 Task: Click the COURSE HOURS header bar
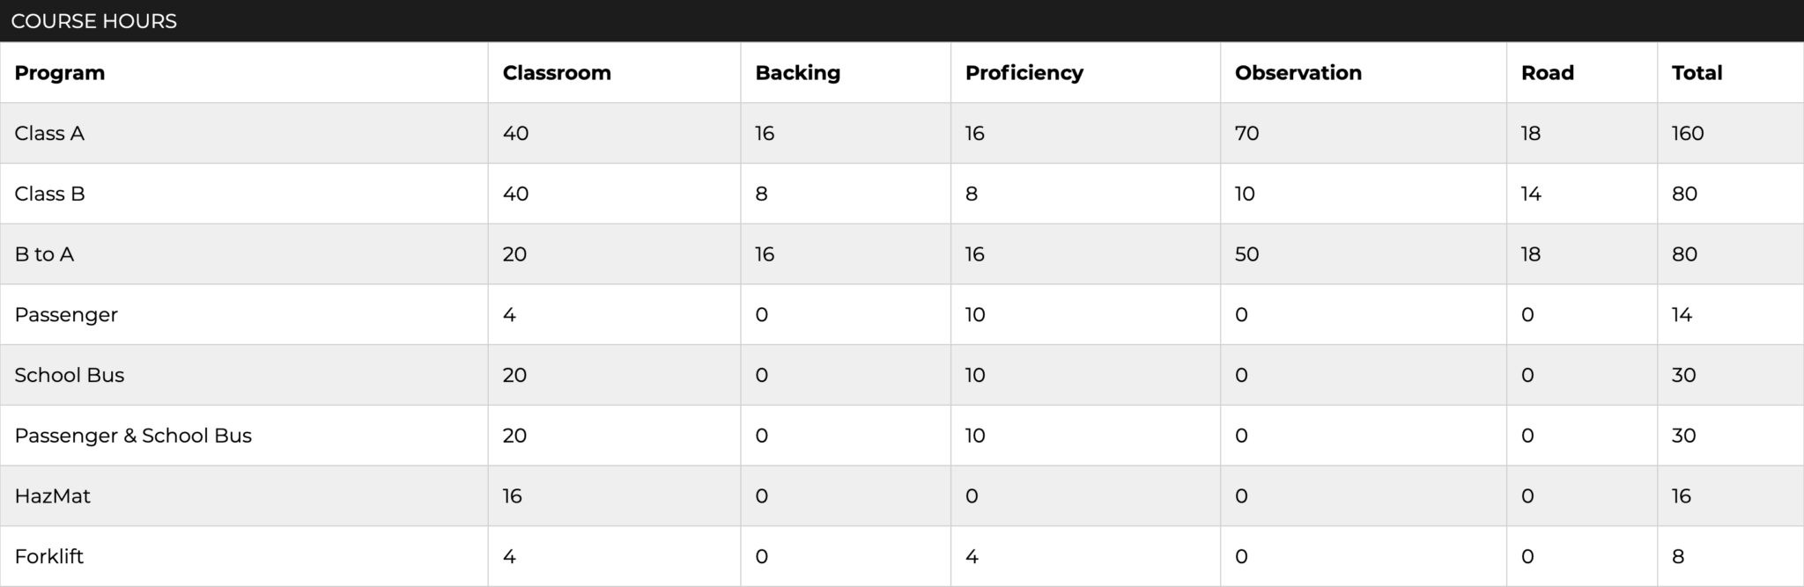coord(902,21)
